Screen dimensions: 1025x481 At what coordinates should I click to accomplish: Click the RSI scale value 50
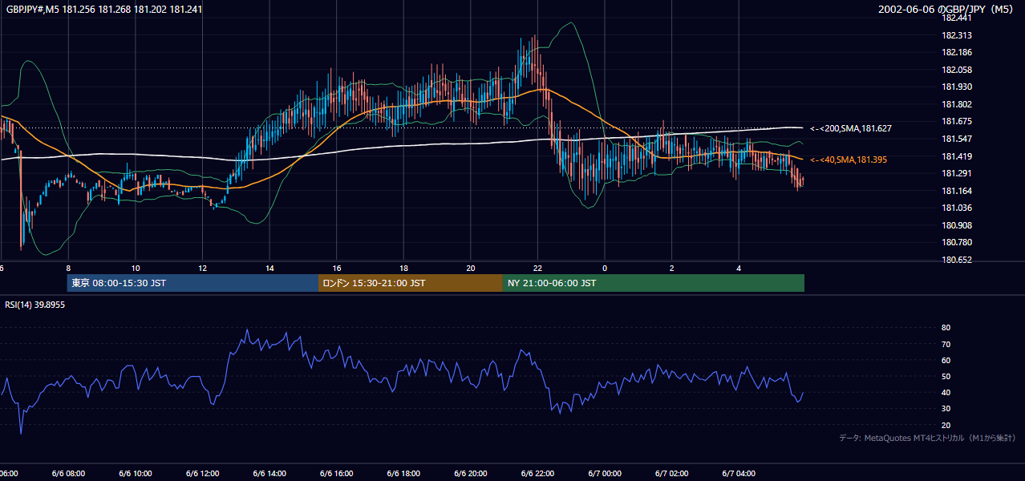click(946, 376)
